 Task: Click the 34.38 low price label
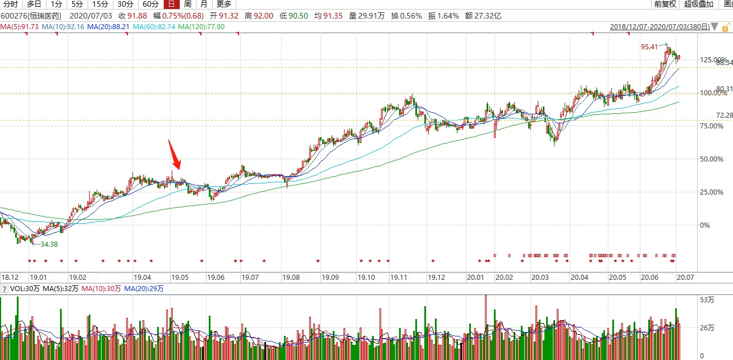[x=49, y=244]
